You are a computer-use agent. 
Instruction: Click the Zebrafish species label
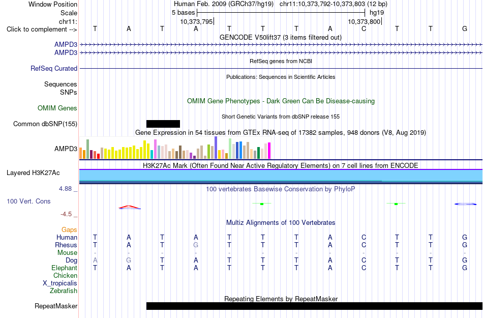pyautogui.click(x=64, y=291)
